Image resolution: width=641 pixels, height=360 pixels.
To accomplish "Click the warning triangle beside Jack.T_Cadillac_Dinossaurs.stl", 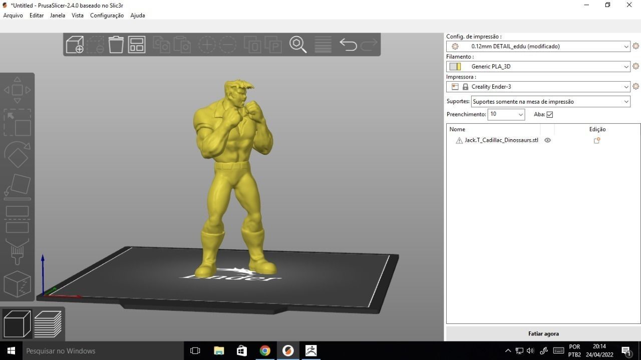I will 459,141.
